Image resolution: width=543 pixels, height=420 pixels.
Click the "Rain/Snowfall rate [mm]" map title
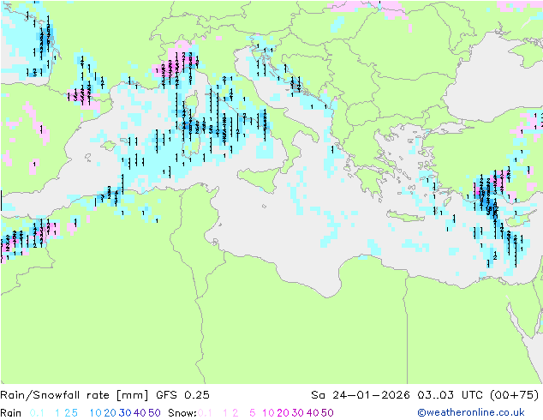(x=75, y=395)
